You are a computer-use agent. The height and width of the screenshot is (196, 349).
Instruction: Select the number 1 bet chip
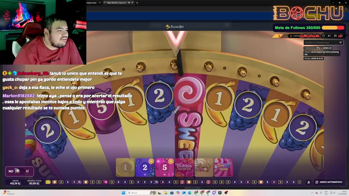pyautogui.click(x=125, y=167)
